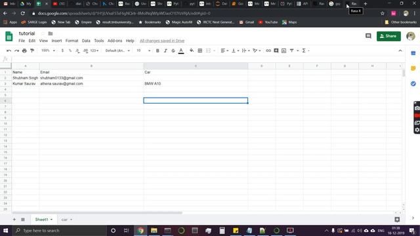Screen dimensions: 420x236
Task: Open comment history icon beside Share
Action: [368, 36]
